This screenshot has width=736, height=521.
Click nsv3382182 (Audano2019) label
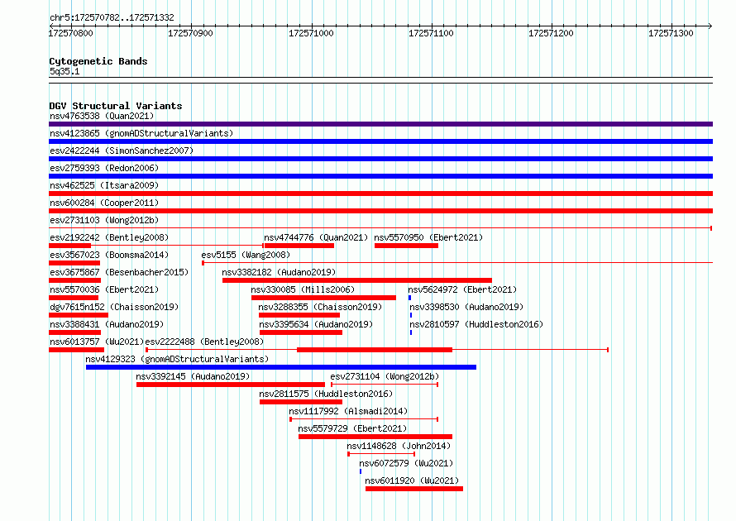click(x=279, y=272)
